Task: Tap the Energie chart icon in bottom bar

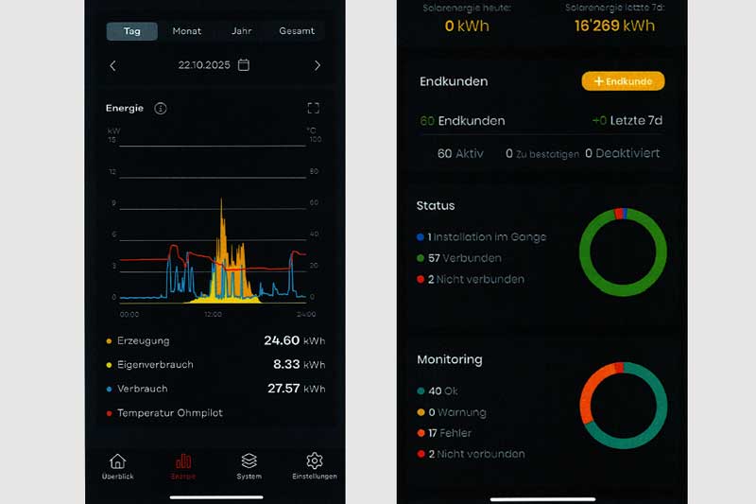Action: coord(183,463)
